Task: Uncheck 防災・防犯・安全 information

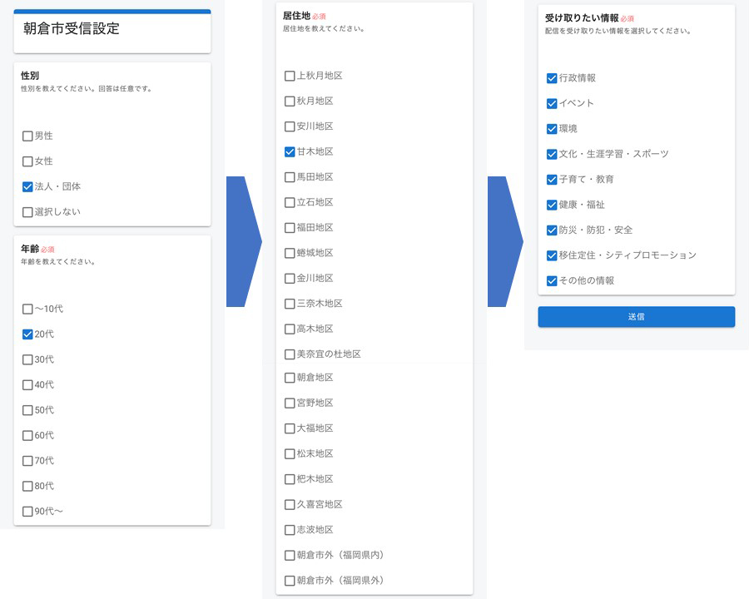Action: (x=552, y=230)
